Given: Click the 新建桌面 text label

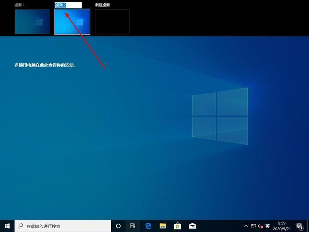Looking at the screenshot, I should [x=103, y=5].
